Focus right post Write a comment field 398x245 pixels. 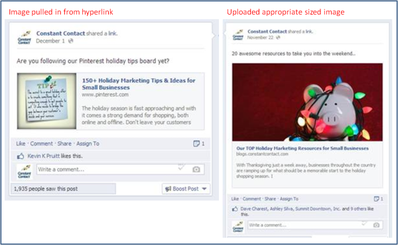click(x=315, y=225)
